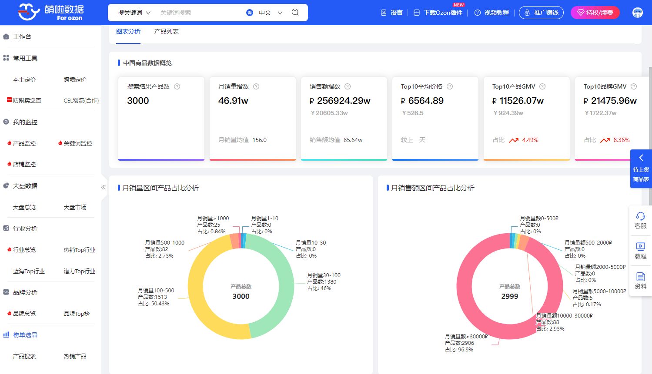Open 行业总览 page

coord(24,250)
